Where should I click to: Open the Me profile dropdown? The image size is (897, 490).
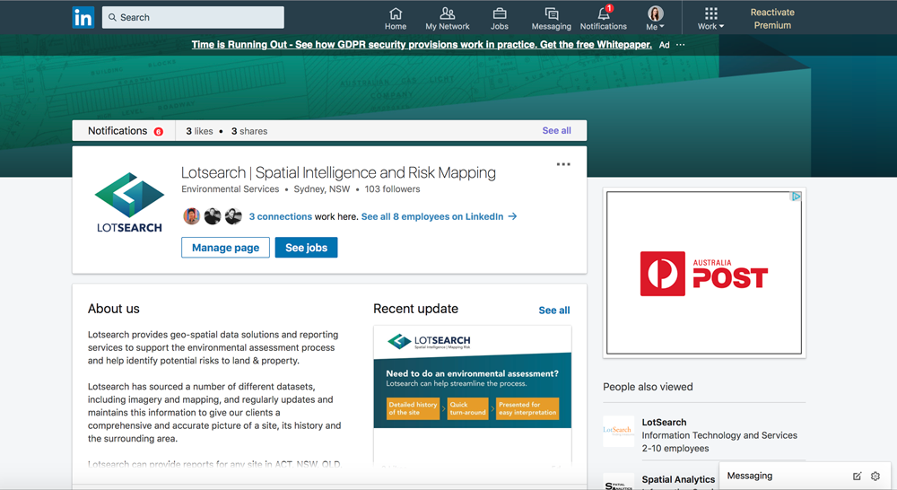click(656, 19)
